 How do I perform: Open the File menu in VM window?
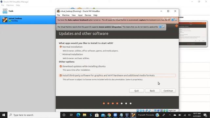[x=58, y=15]
